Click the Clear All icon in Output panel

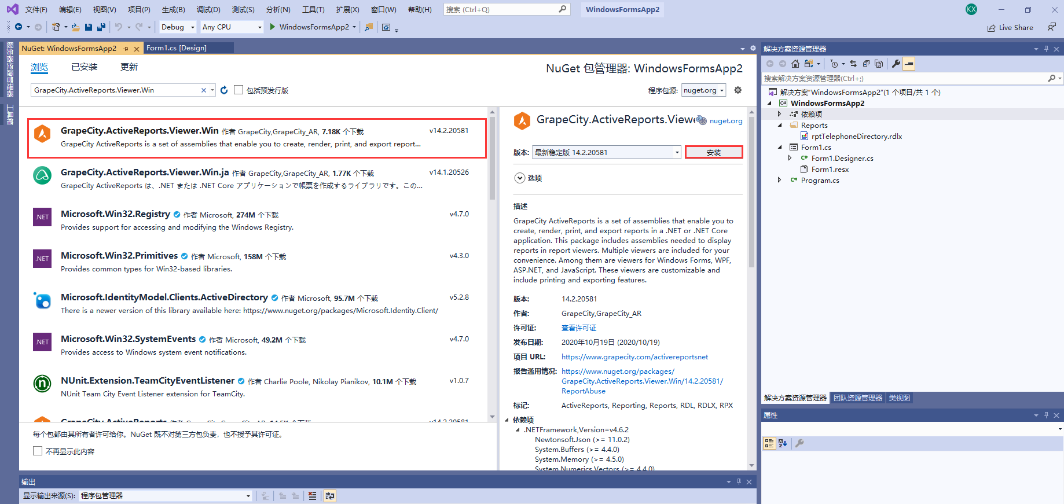pos(313,496)
